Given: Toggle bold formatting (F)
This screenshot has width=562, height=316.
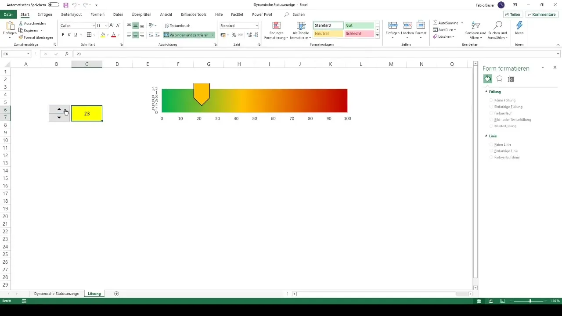Looking at the screenshot, I should click(x=63, y=35).
